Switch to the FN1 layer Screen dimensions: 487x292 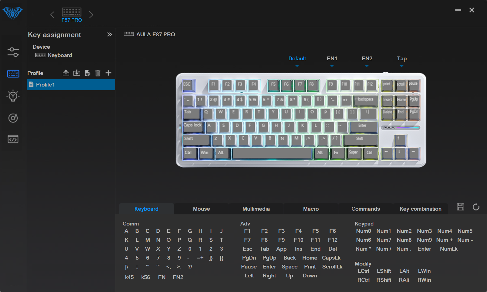pos(332,59)
